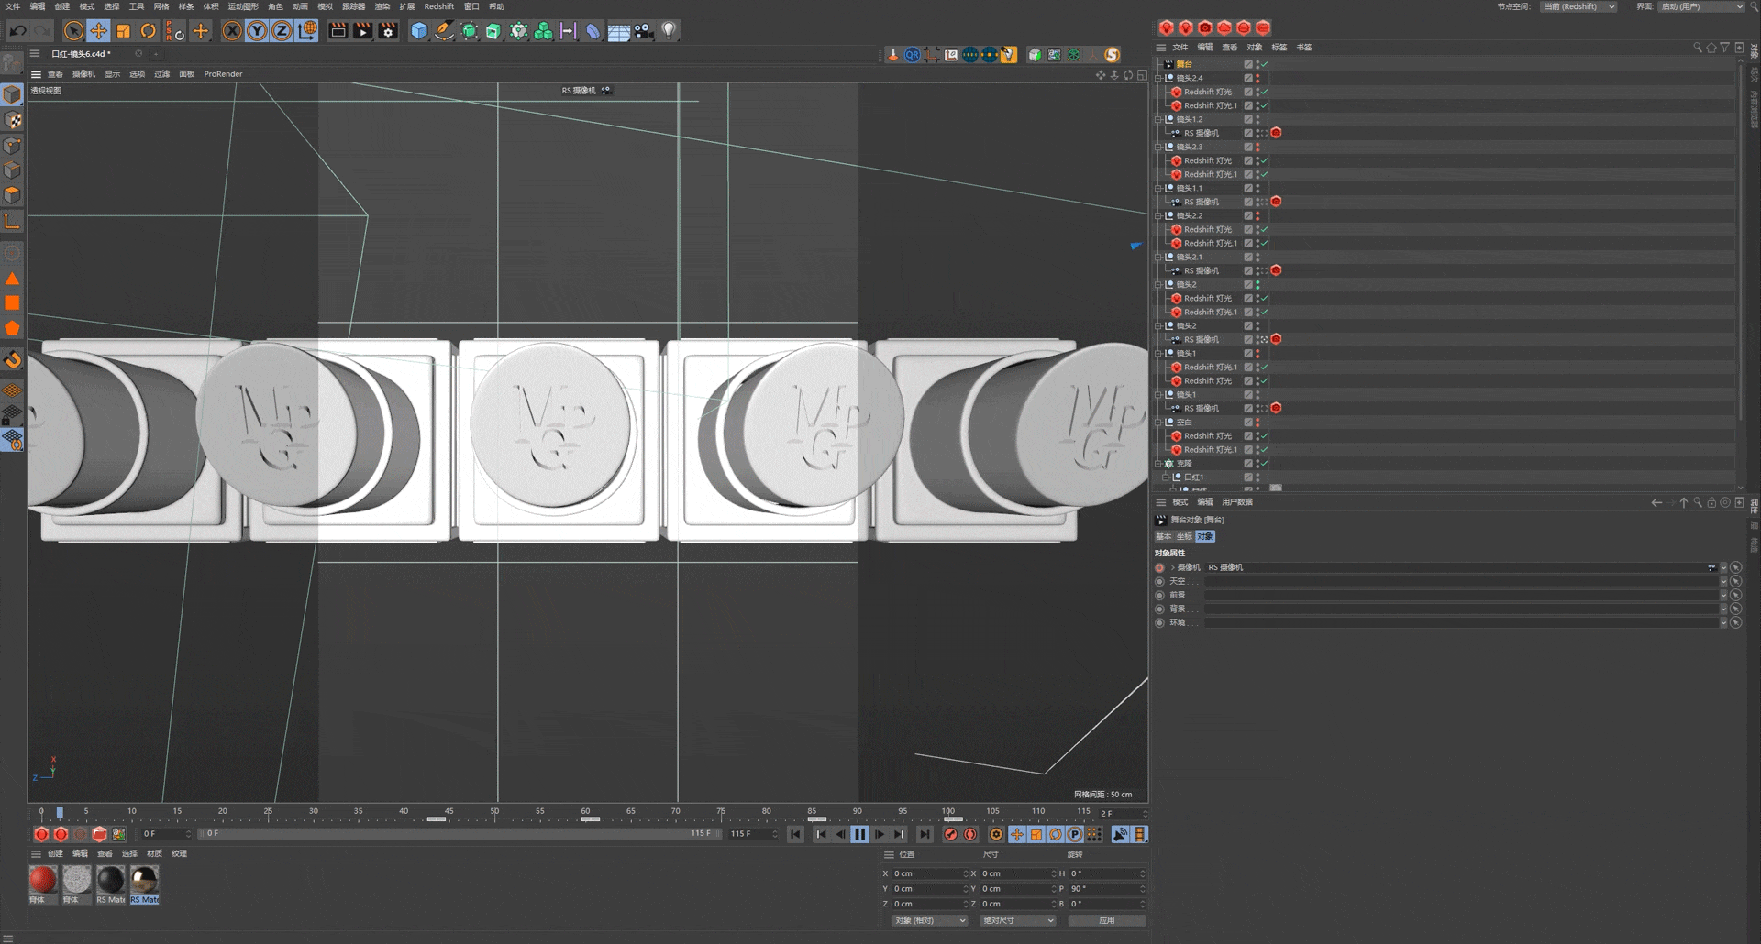Render to Picture Viewer icon
Viewport: 1761px width, 944px height.
click(x=363, y=31)
